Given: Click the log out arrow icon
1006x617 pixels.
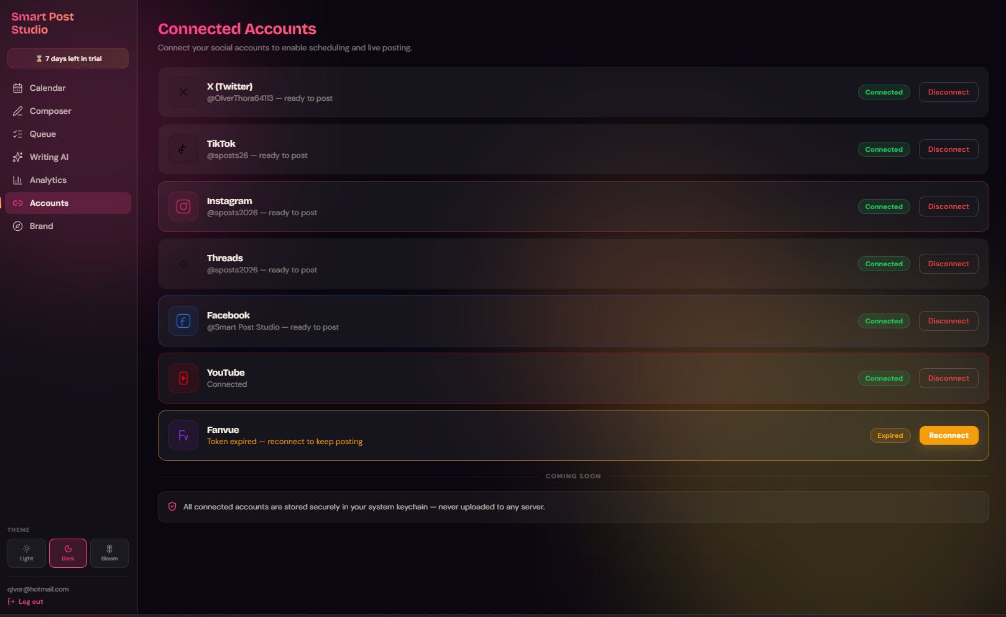Looking at the screenshot, I should tap(11, 601).
